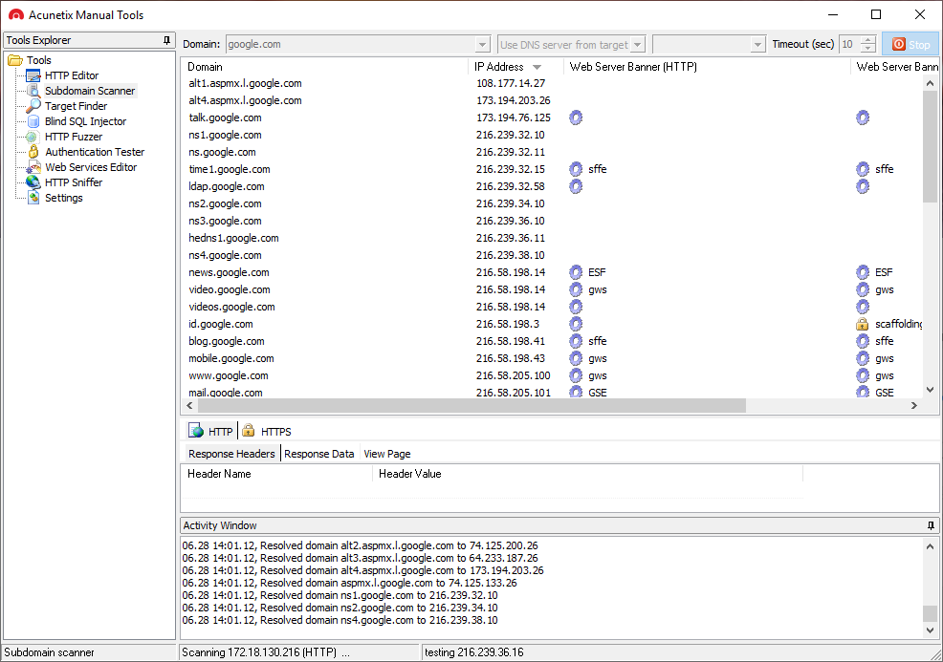Click the log line for aspmx.l.google.com
The image size is (943, 662).
(349, 583)
